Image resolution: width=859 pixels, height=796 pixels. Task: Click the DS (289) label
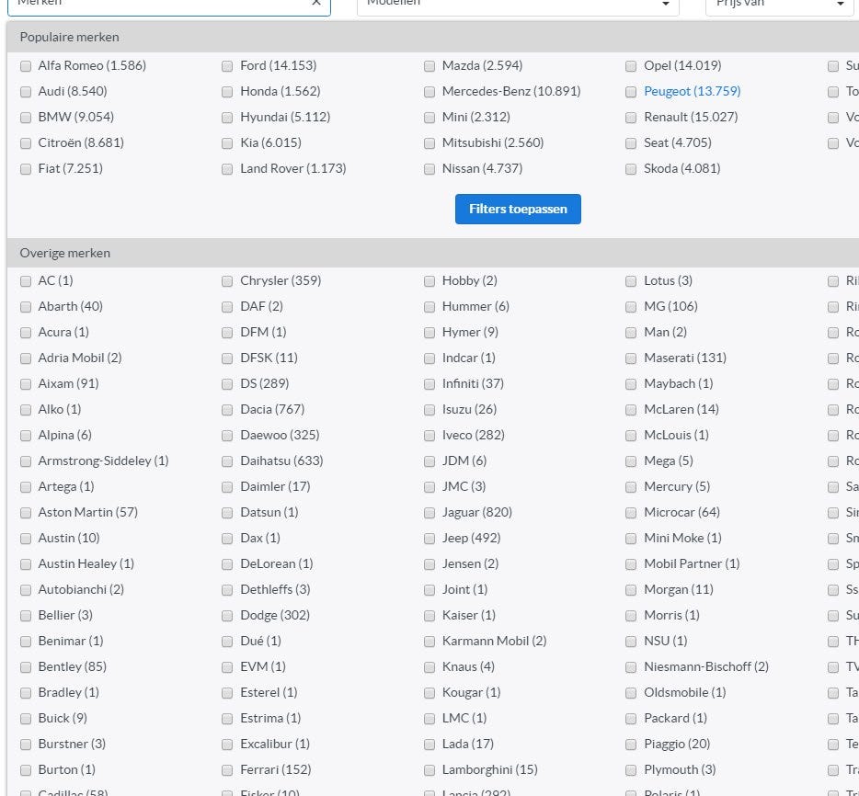coord(265,384)
